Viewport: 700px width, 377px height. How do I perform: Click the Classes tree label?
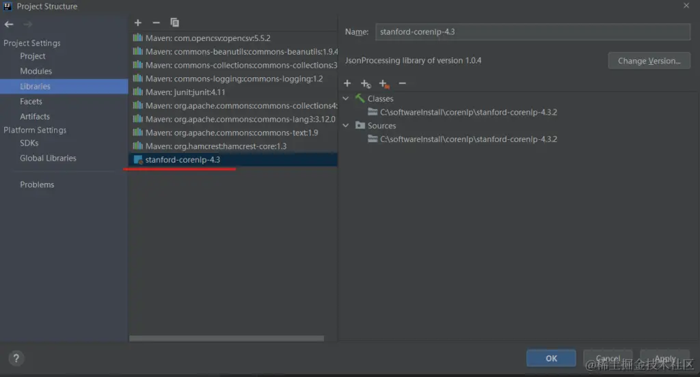(380, 98)
